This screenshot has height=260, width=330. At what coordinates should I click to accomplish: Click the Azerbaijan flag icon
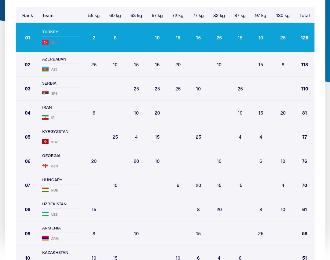click(x=45, y=69)
